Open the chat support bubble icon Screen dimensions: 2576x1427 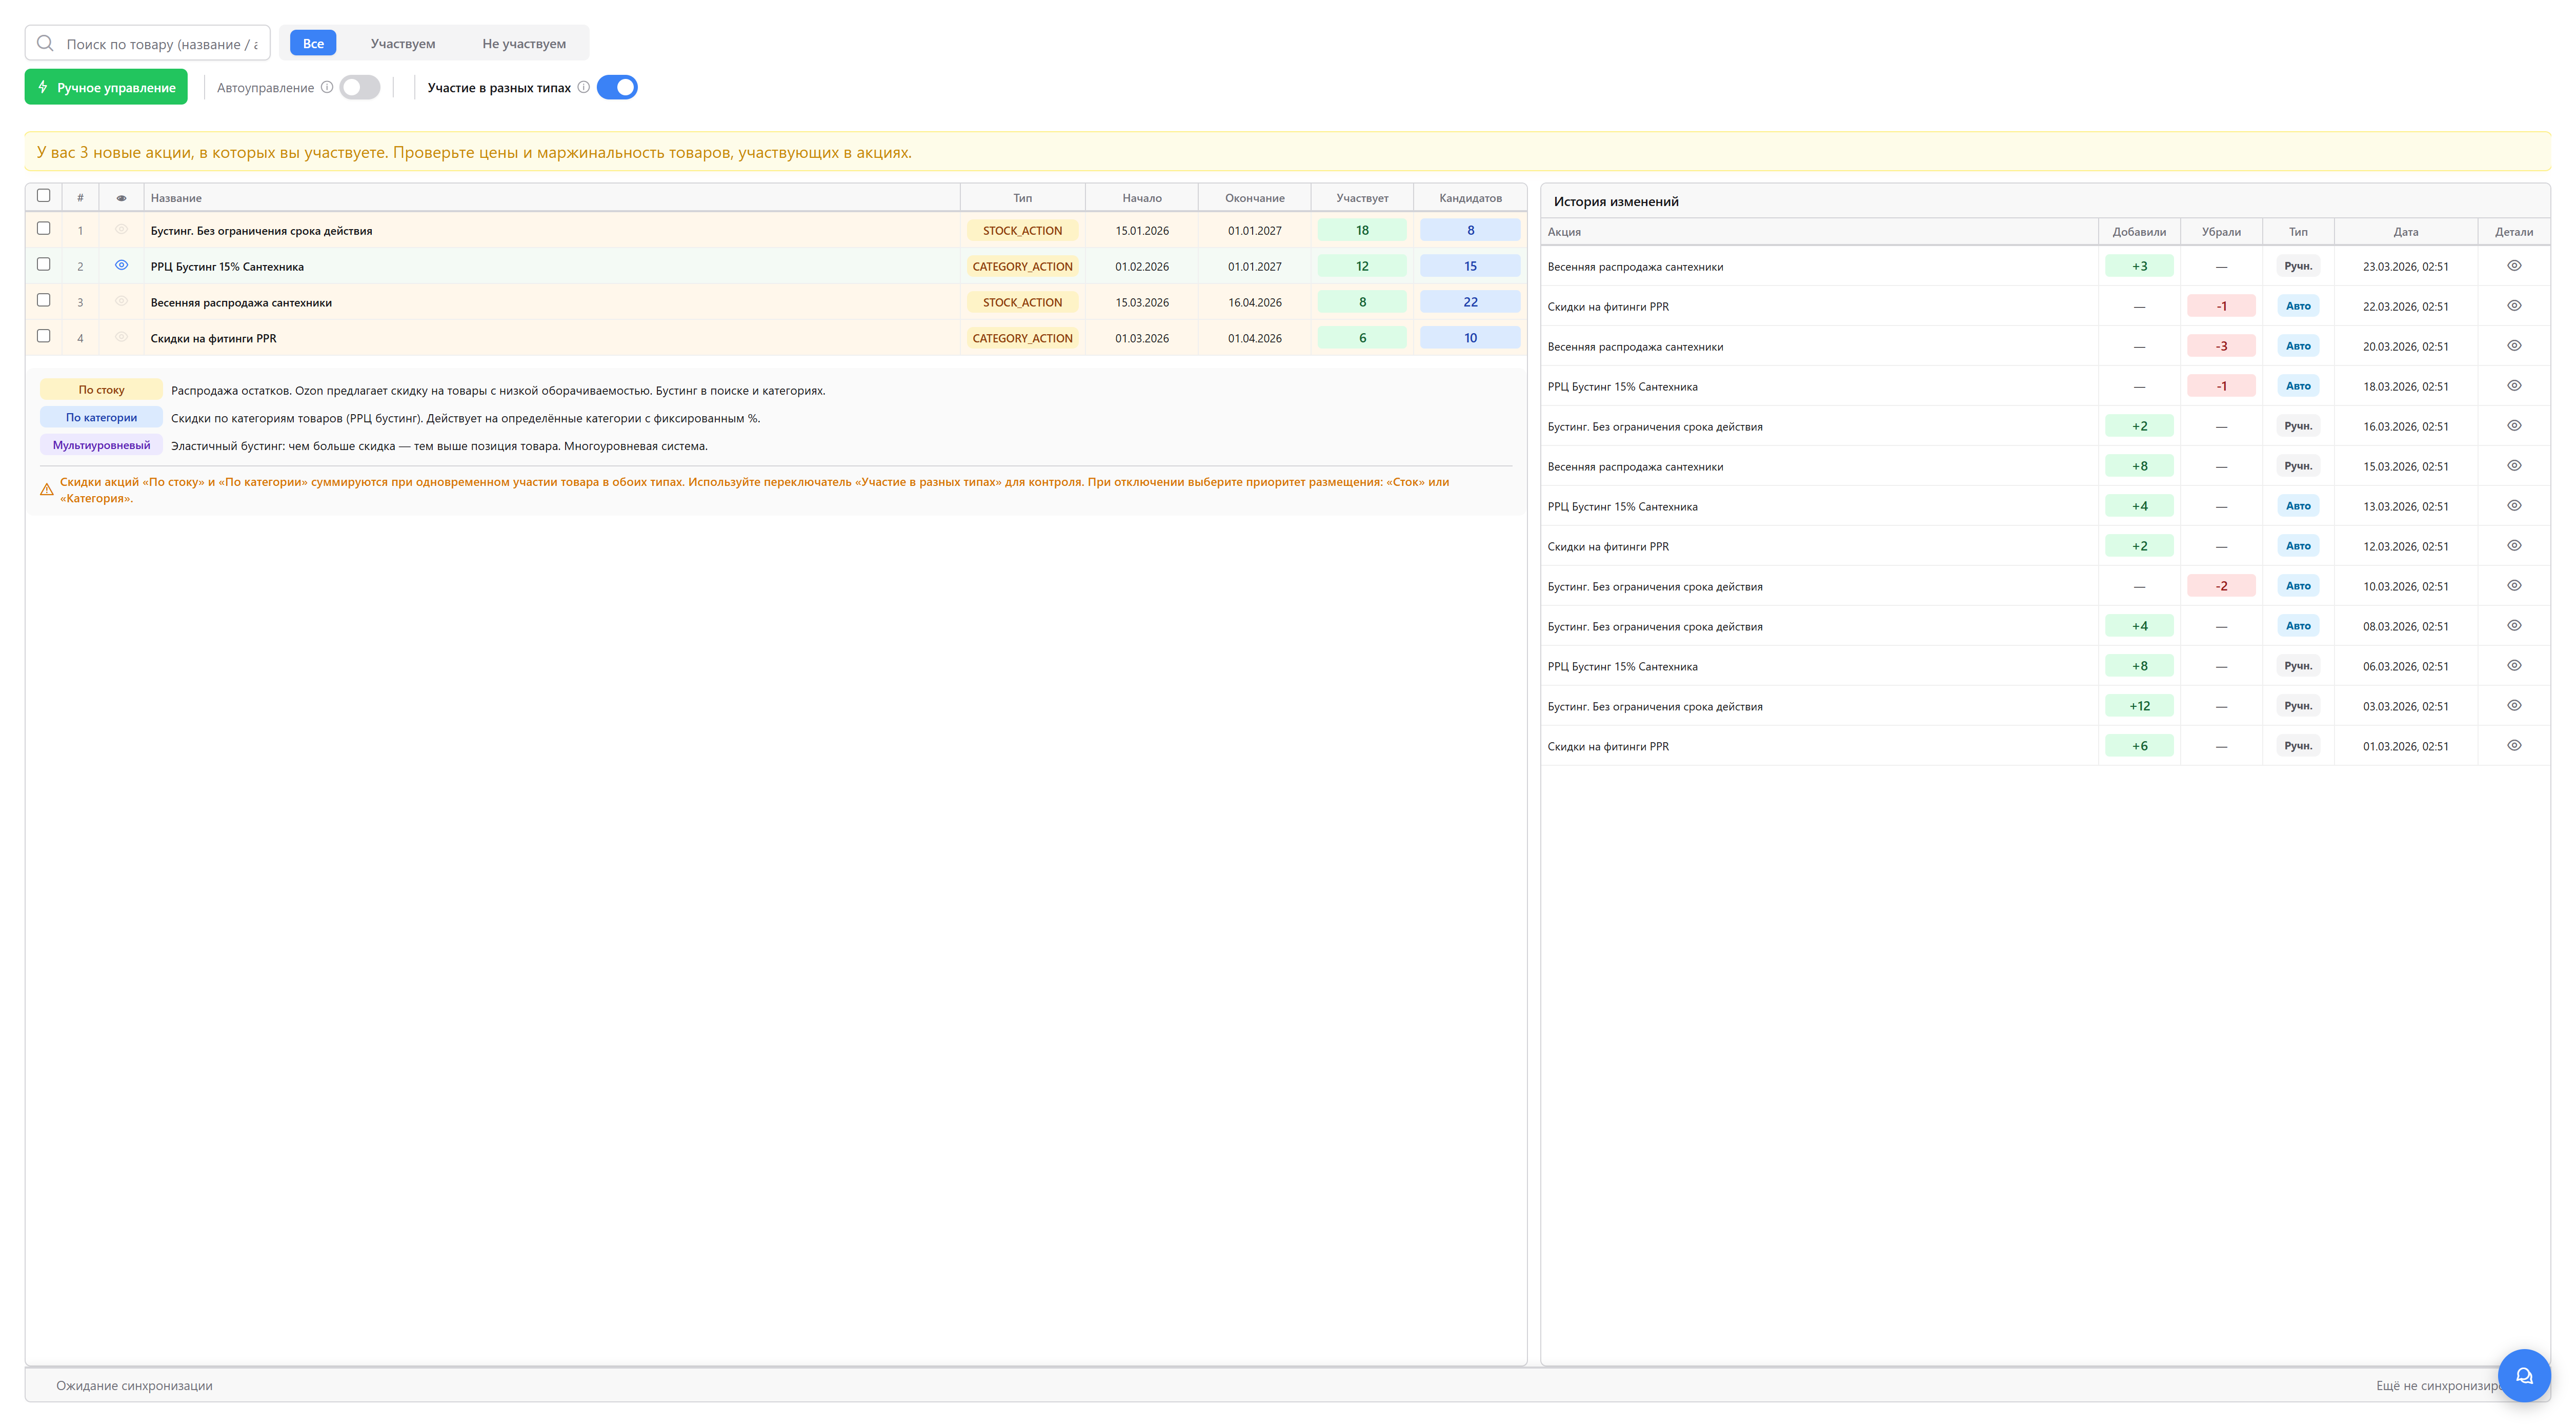[2523, 1375]
